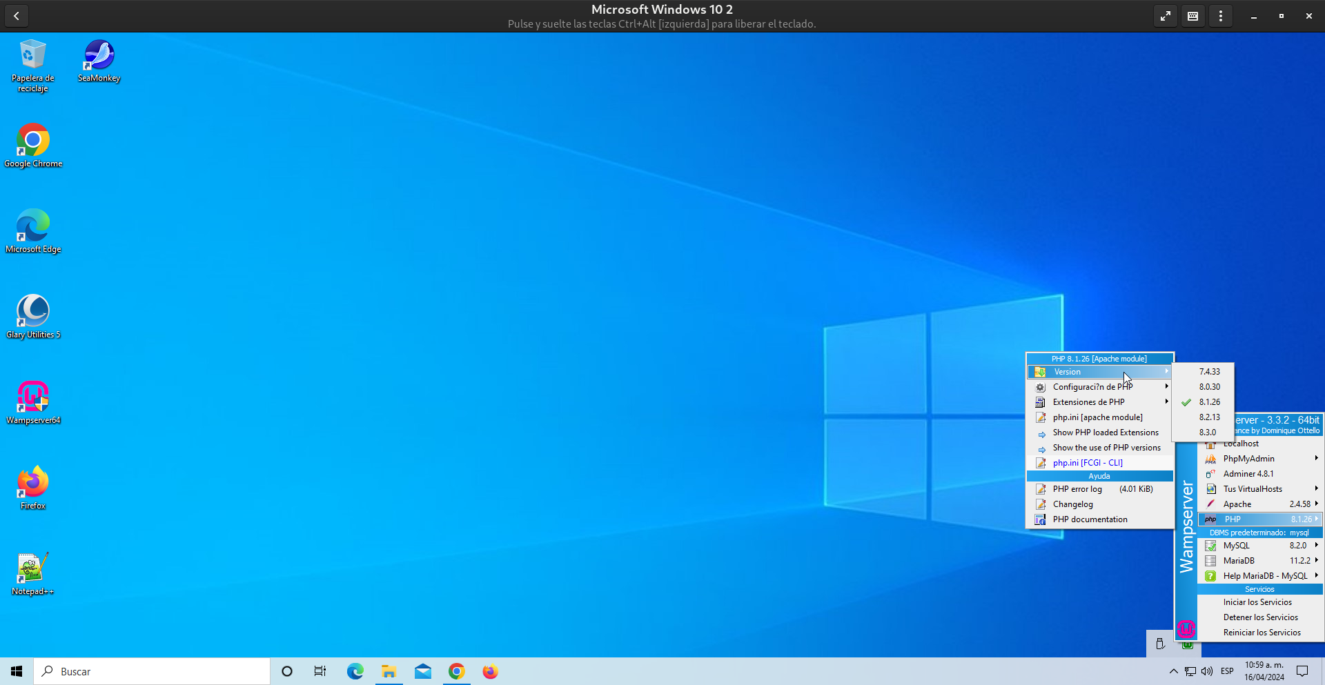Click the Firefox icon in the taskbar
The width and height of the screenshot is (1325, 685).
click(x=490, y=671)
